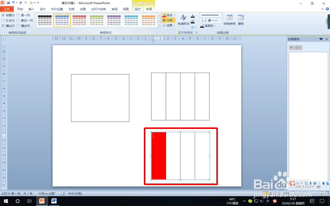Switch to Word on the taskbar
The image size is (330, 206).
coord(54,201)
